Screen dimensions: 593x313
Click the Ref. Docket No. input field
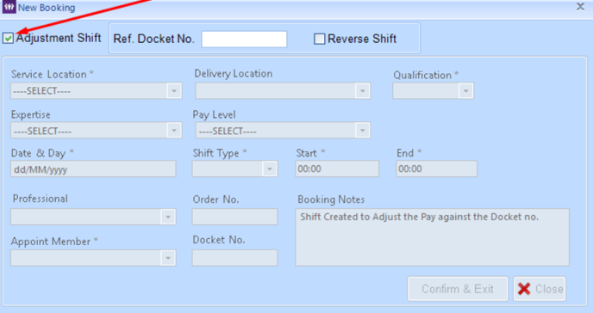[x=244, y=40]
